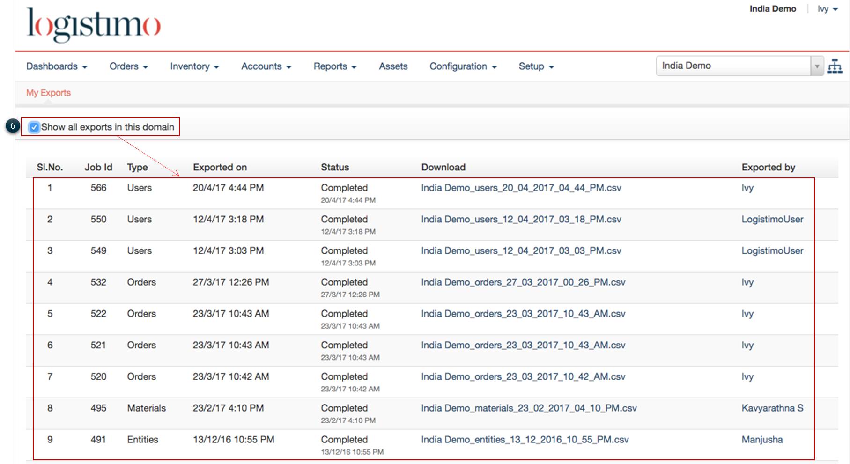850x464 pixels.
Task: Open the India Demo domain selector
Action: point(739,66)
